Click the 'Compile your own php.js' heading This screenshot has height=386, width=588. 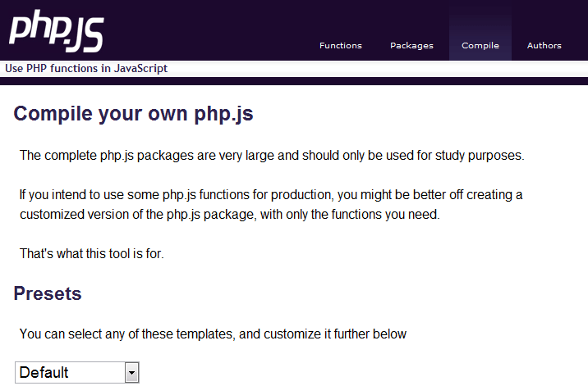(133, 114)
